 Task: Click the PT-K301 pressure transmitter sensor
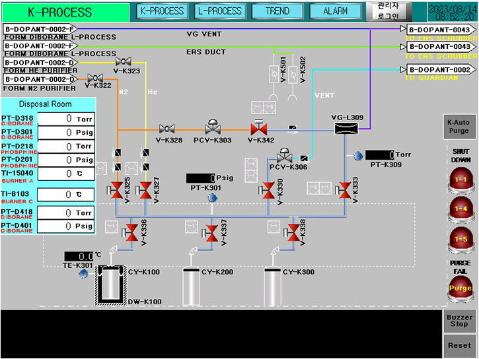pyautogui.click(x=212, y=198)
